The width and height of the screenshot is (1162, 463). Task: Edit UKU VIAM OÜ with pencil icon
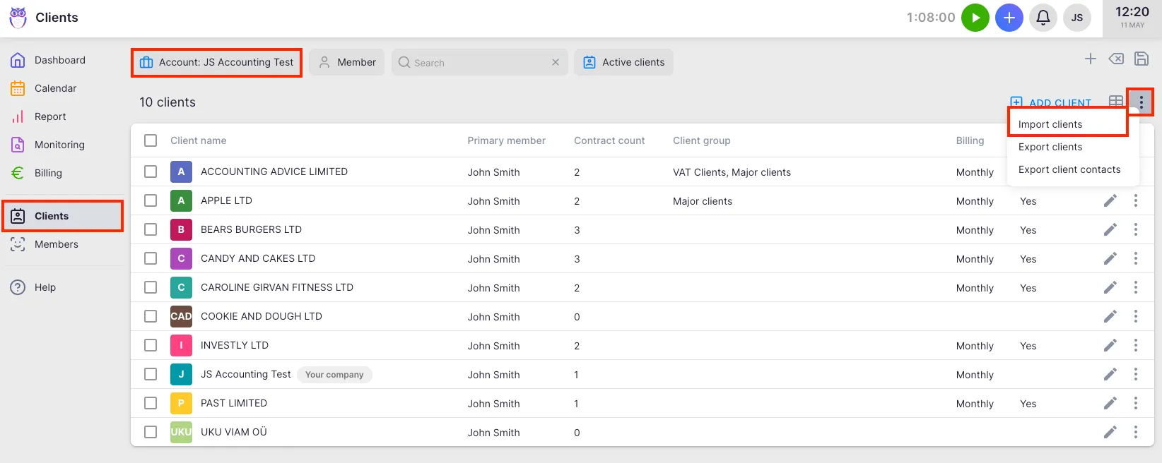[1110, 432]
